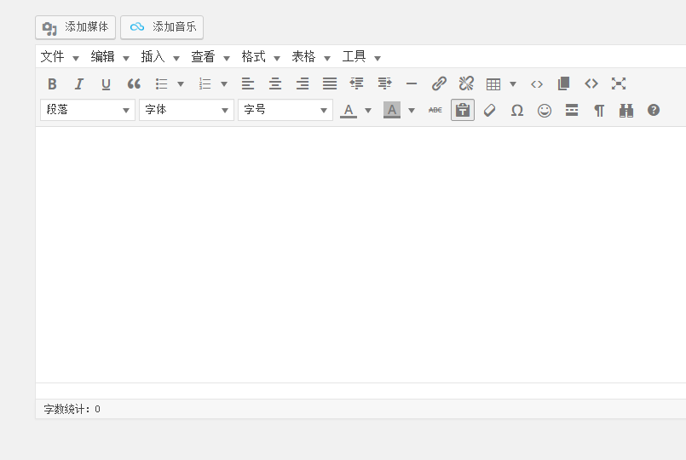Remove the link

[466, 83]
